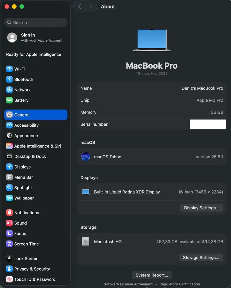Open the Bluetooth icon in sidebar
Image resolution: width=231 pixels, height=288 pixels.
click(x=9, y=79)
